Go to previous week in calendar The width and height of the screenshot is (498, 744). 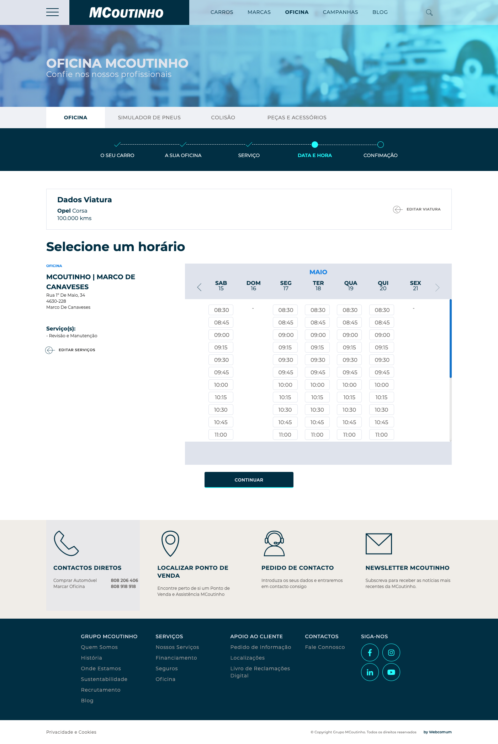(x=199, y=287)
